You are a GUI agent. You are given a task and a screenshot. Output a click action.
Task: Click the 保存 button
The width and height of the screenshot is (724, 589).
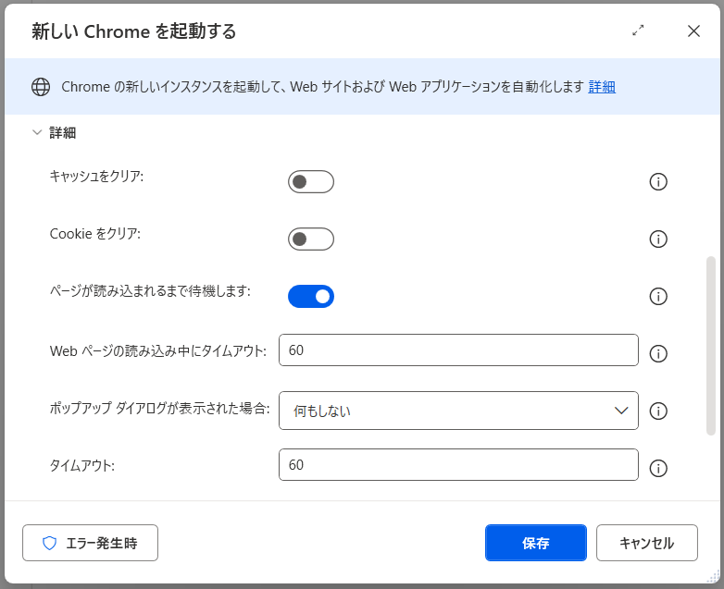click(535, 543)
